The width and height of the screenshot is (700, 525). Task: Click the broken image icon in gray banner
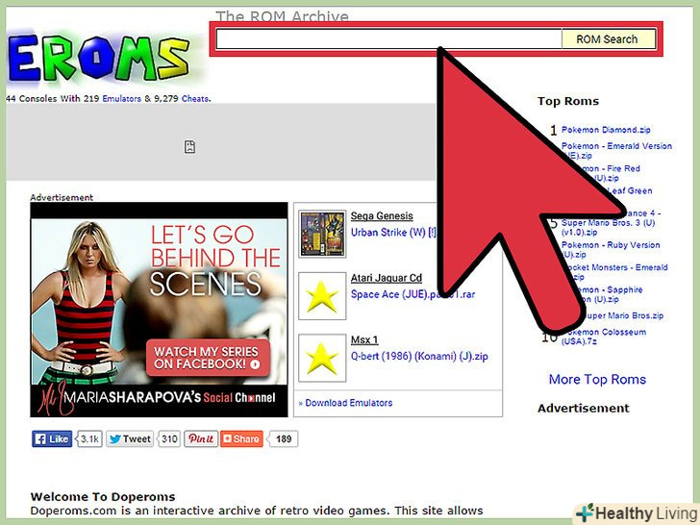pyautogui.click(x=189, y=147)
